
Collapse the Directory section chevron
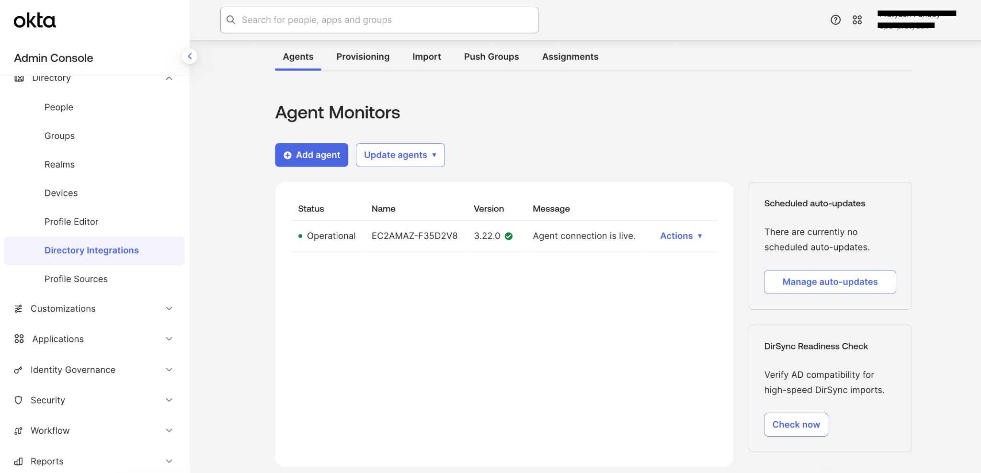169,78
